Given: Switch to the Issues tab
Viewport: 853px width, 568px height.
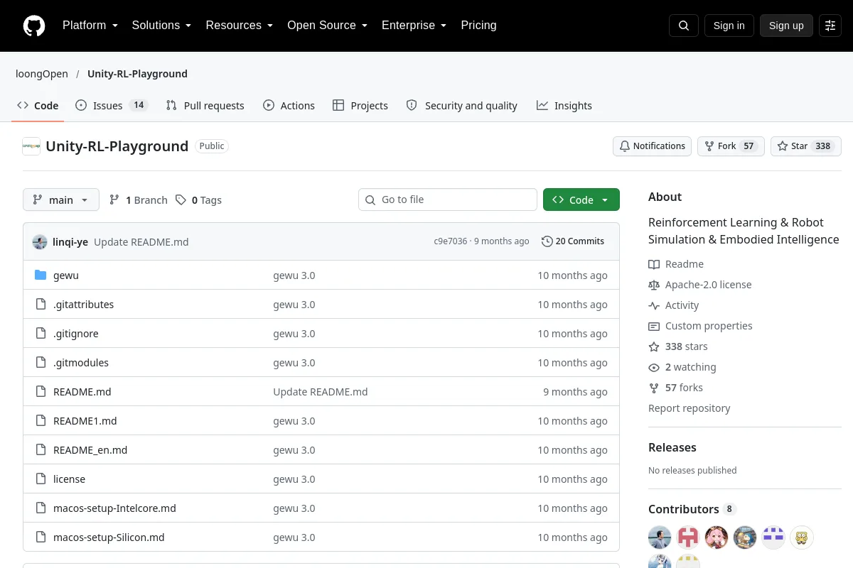Looking at the screenshot, I should [x=112, y=106].
